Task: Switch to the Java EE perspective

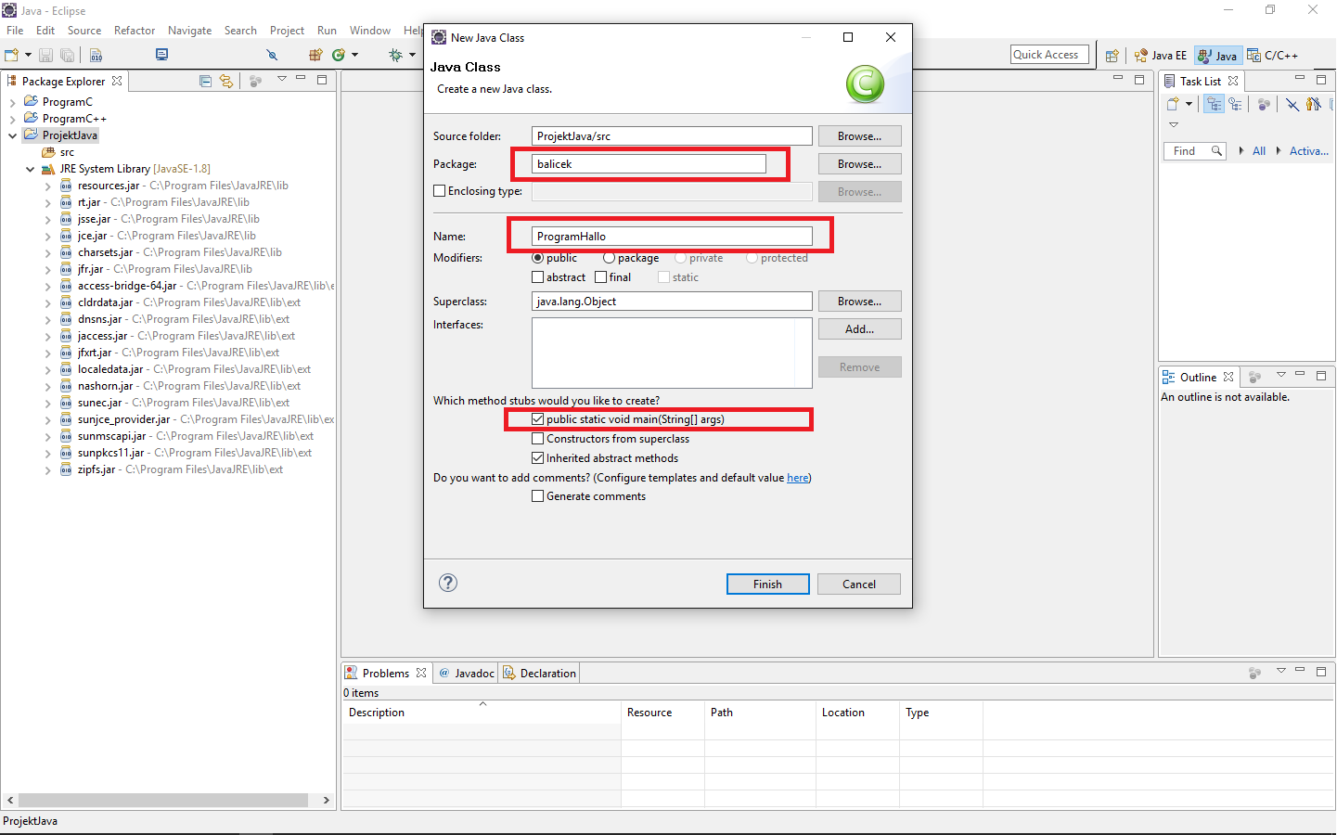Action: 1161,56
